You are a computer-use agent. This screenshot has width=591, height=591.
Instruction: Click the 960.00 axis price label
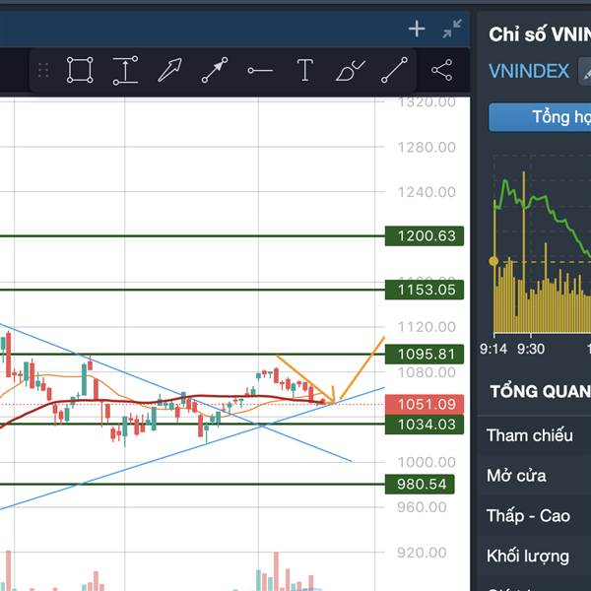(422, 507)
